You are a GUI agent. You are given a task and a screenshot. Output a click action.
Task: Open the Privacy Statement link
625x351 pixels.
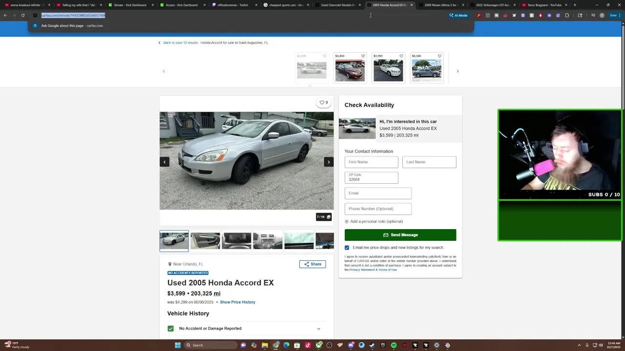pos(362,270)
